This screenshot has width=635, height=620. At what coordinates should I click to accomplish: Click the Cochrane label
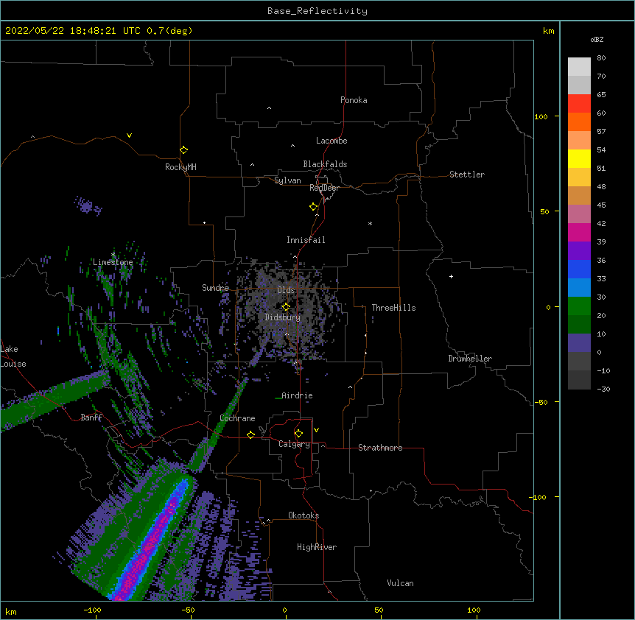click(x=237, y=418)
